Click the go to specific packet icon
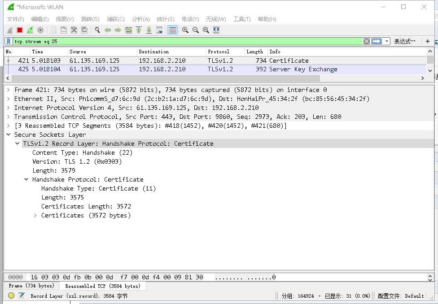The height and width of the screenshot is (304, 438). click(x=128, y=30)
